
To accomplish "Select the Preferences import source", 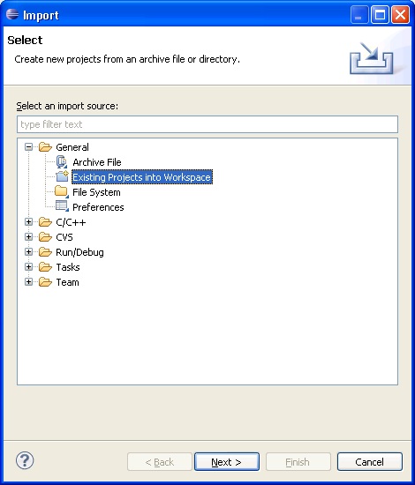I will 98,207.
